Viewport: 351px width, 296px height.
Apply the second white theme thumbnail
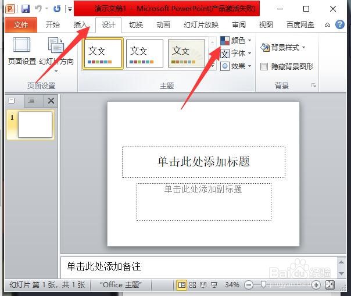[145, 54]
